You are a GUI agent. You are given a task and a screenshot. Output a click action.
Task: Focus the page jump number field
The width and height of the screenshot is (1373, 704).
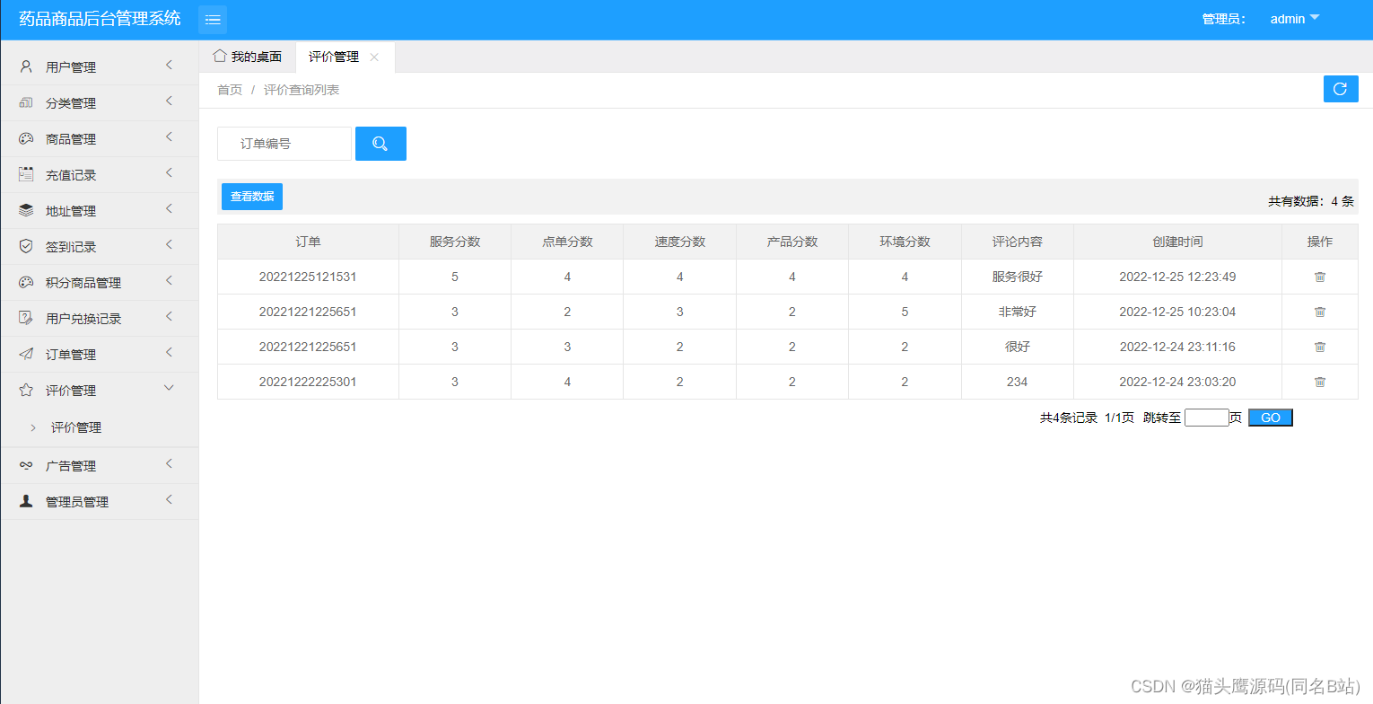point(1206,418)
